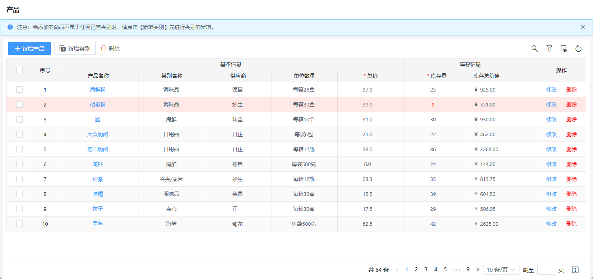Click the 跳至 page number input field
Screen dimensions: 593x279
546,270
